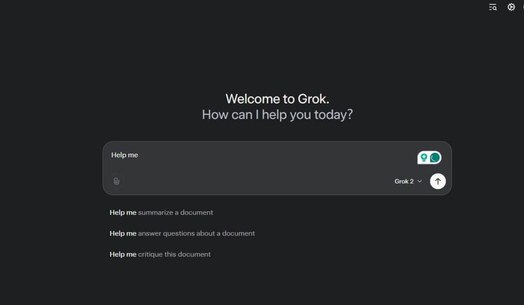Viewport: 524px width, 305px height.
Task: Click the "Welcome to Grok." heading
Action: pyautogui.click(x=277, y=99)
